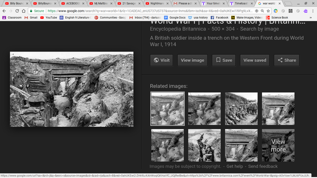Expand the bookmarks overflow chevron
The width and height of the screenshot is (317, 178).
tap(311, 18)
